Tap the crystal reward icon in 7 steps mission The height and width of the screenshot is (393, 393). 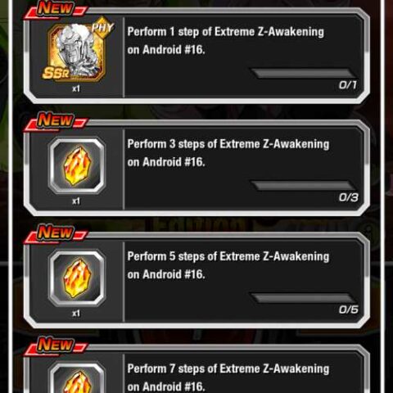point(77,378)
